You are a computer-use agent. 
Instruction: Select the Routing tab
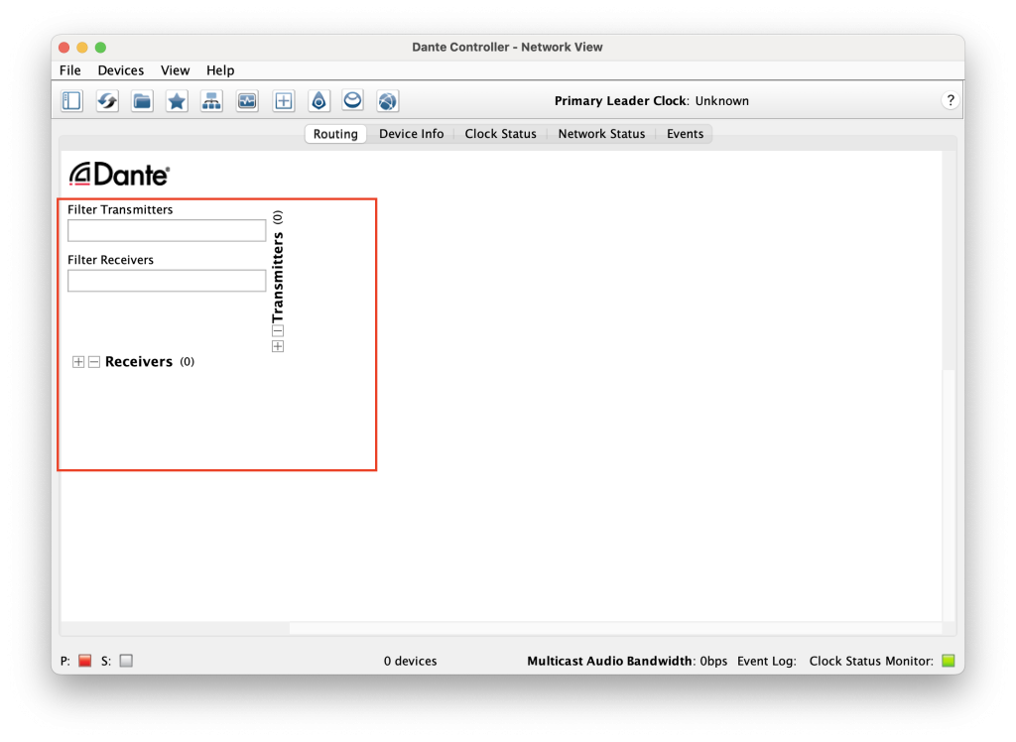point(335,134)
